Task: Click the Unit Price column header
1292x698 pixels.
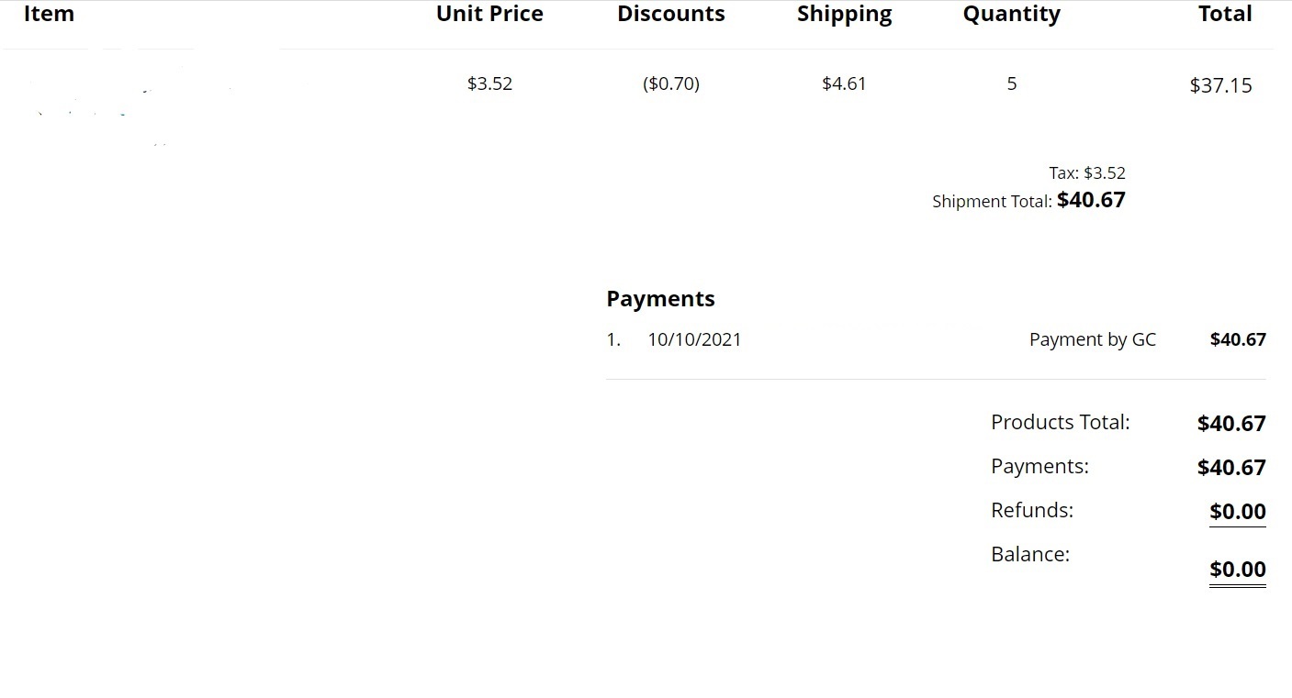Action: 489,14
